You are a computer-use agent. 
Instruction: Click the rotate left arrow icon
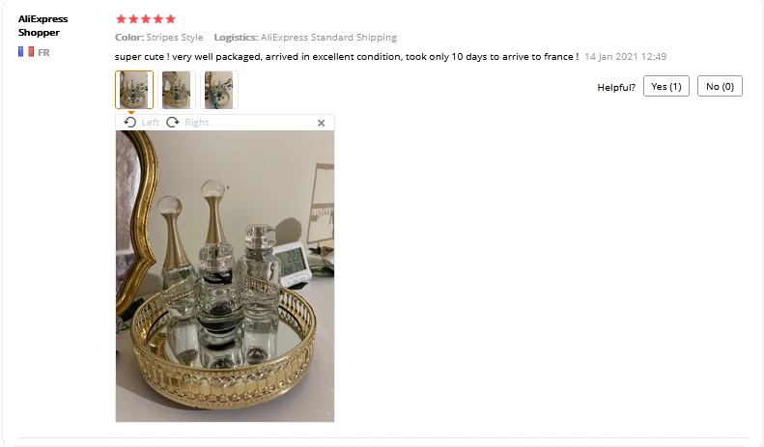[129, 123]
